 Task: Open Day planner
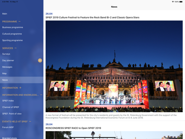[21, 60]
